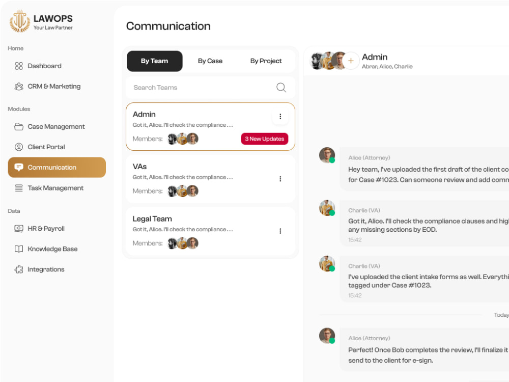509x382 pixels.
Task: Open the Admin team three-dot menu
Action: pos(280,116)
